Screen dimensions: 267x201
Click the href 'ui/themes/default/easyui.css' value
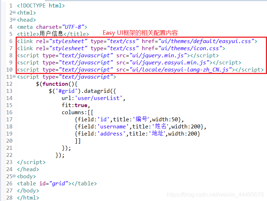[x=206, y=41]
